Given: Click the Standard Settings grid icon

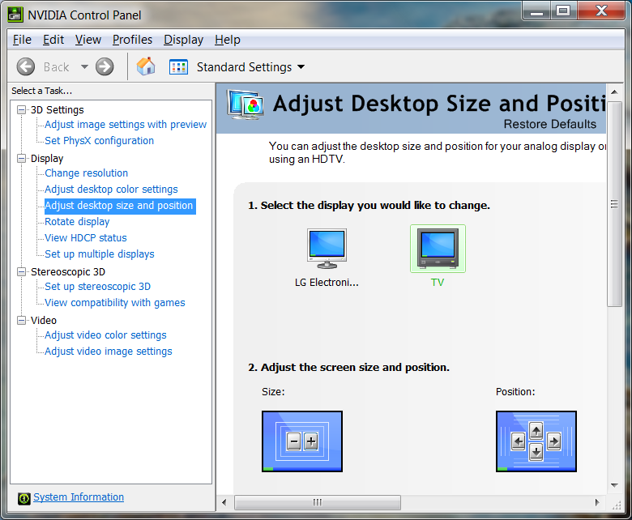Looking at the screenshot, I should click(178, 67).
